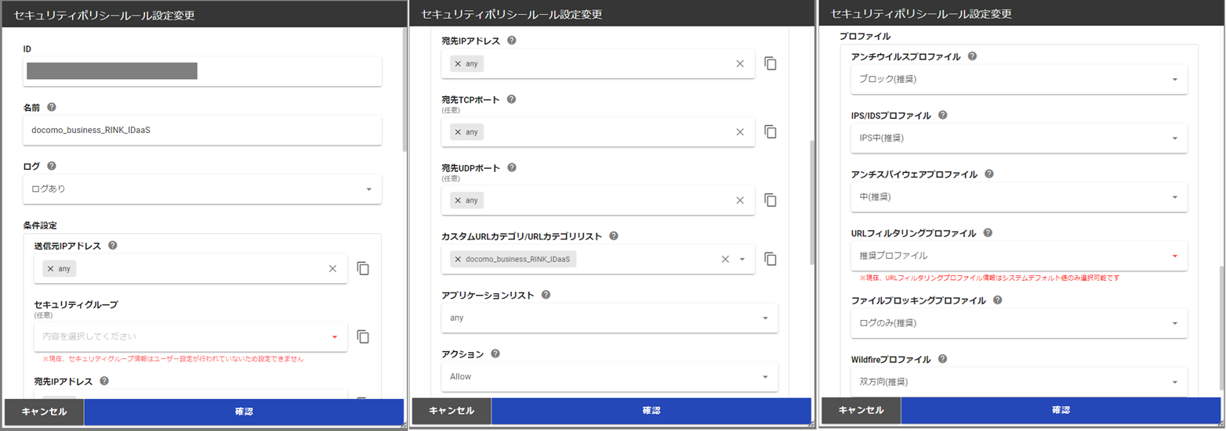Copy the セキュリティグループ value
Screen dimensions: 1226x431
pos(363,336)
